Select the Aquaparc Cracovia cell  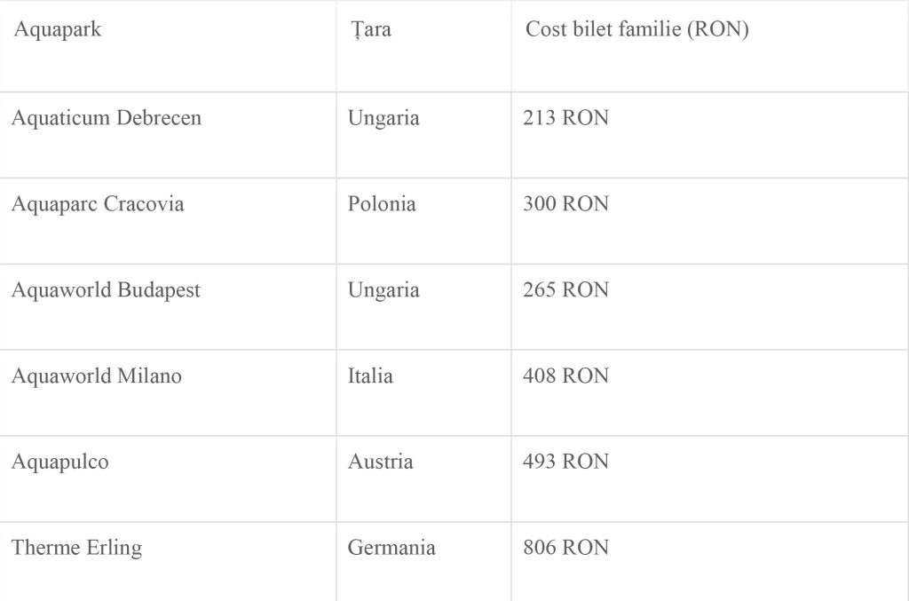pos(98,204)
